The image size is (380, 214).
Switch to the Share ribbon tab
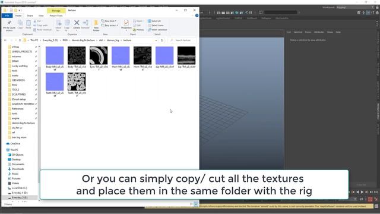pyautogui.click(x=30, y=15)
